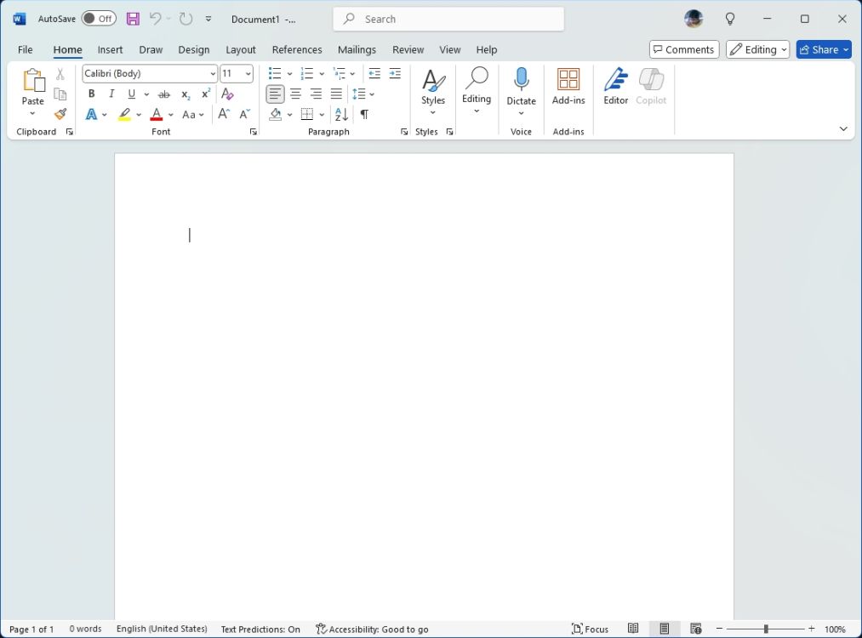Toggle Show/Hide paragraph marks
The image size is (862, 638).
click(364, 114)
